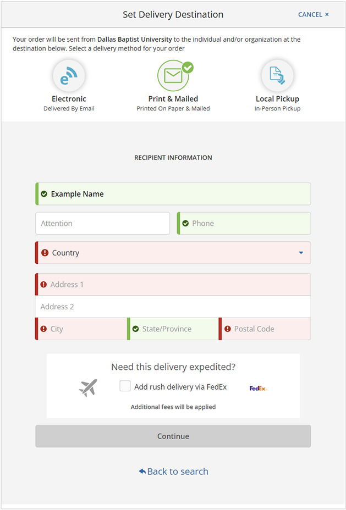This screenshot has height=510, width=346.
Task: Click the airplane rush delivery icon
Action: 88,387
